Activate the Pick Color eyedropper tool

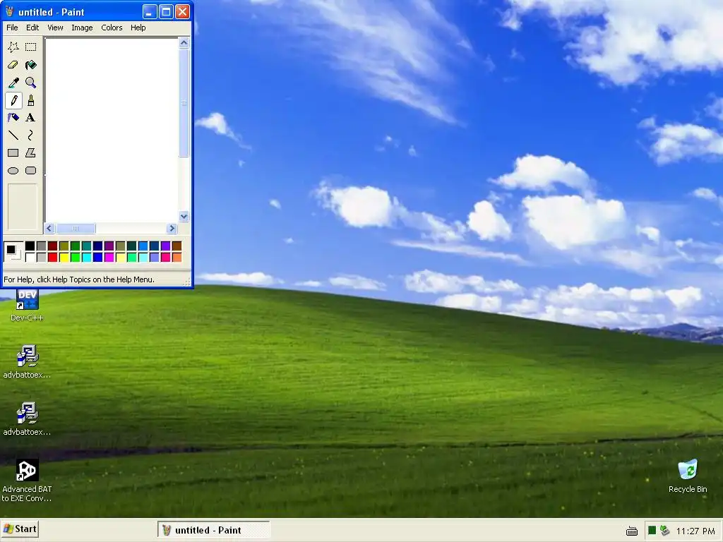pos(13,83)
